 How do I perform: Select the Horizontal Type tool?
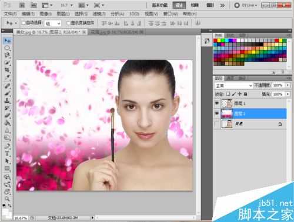[x=7, y=153]
